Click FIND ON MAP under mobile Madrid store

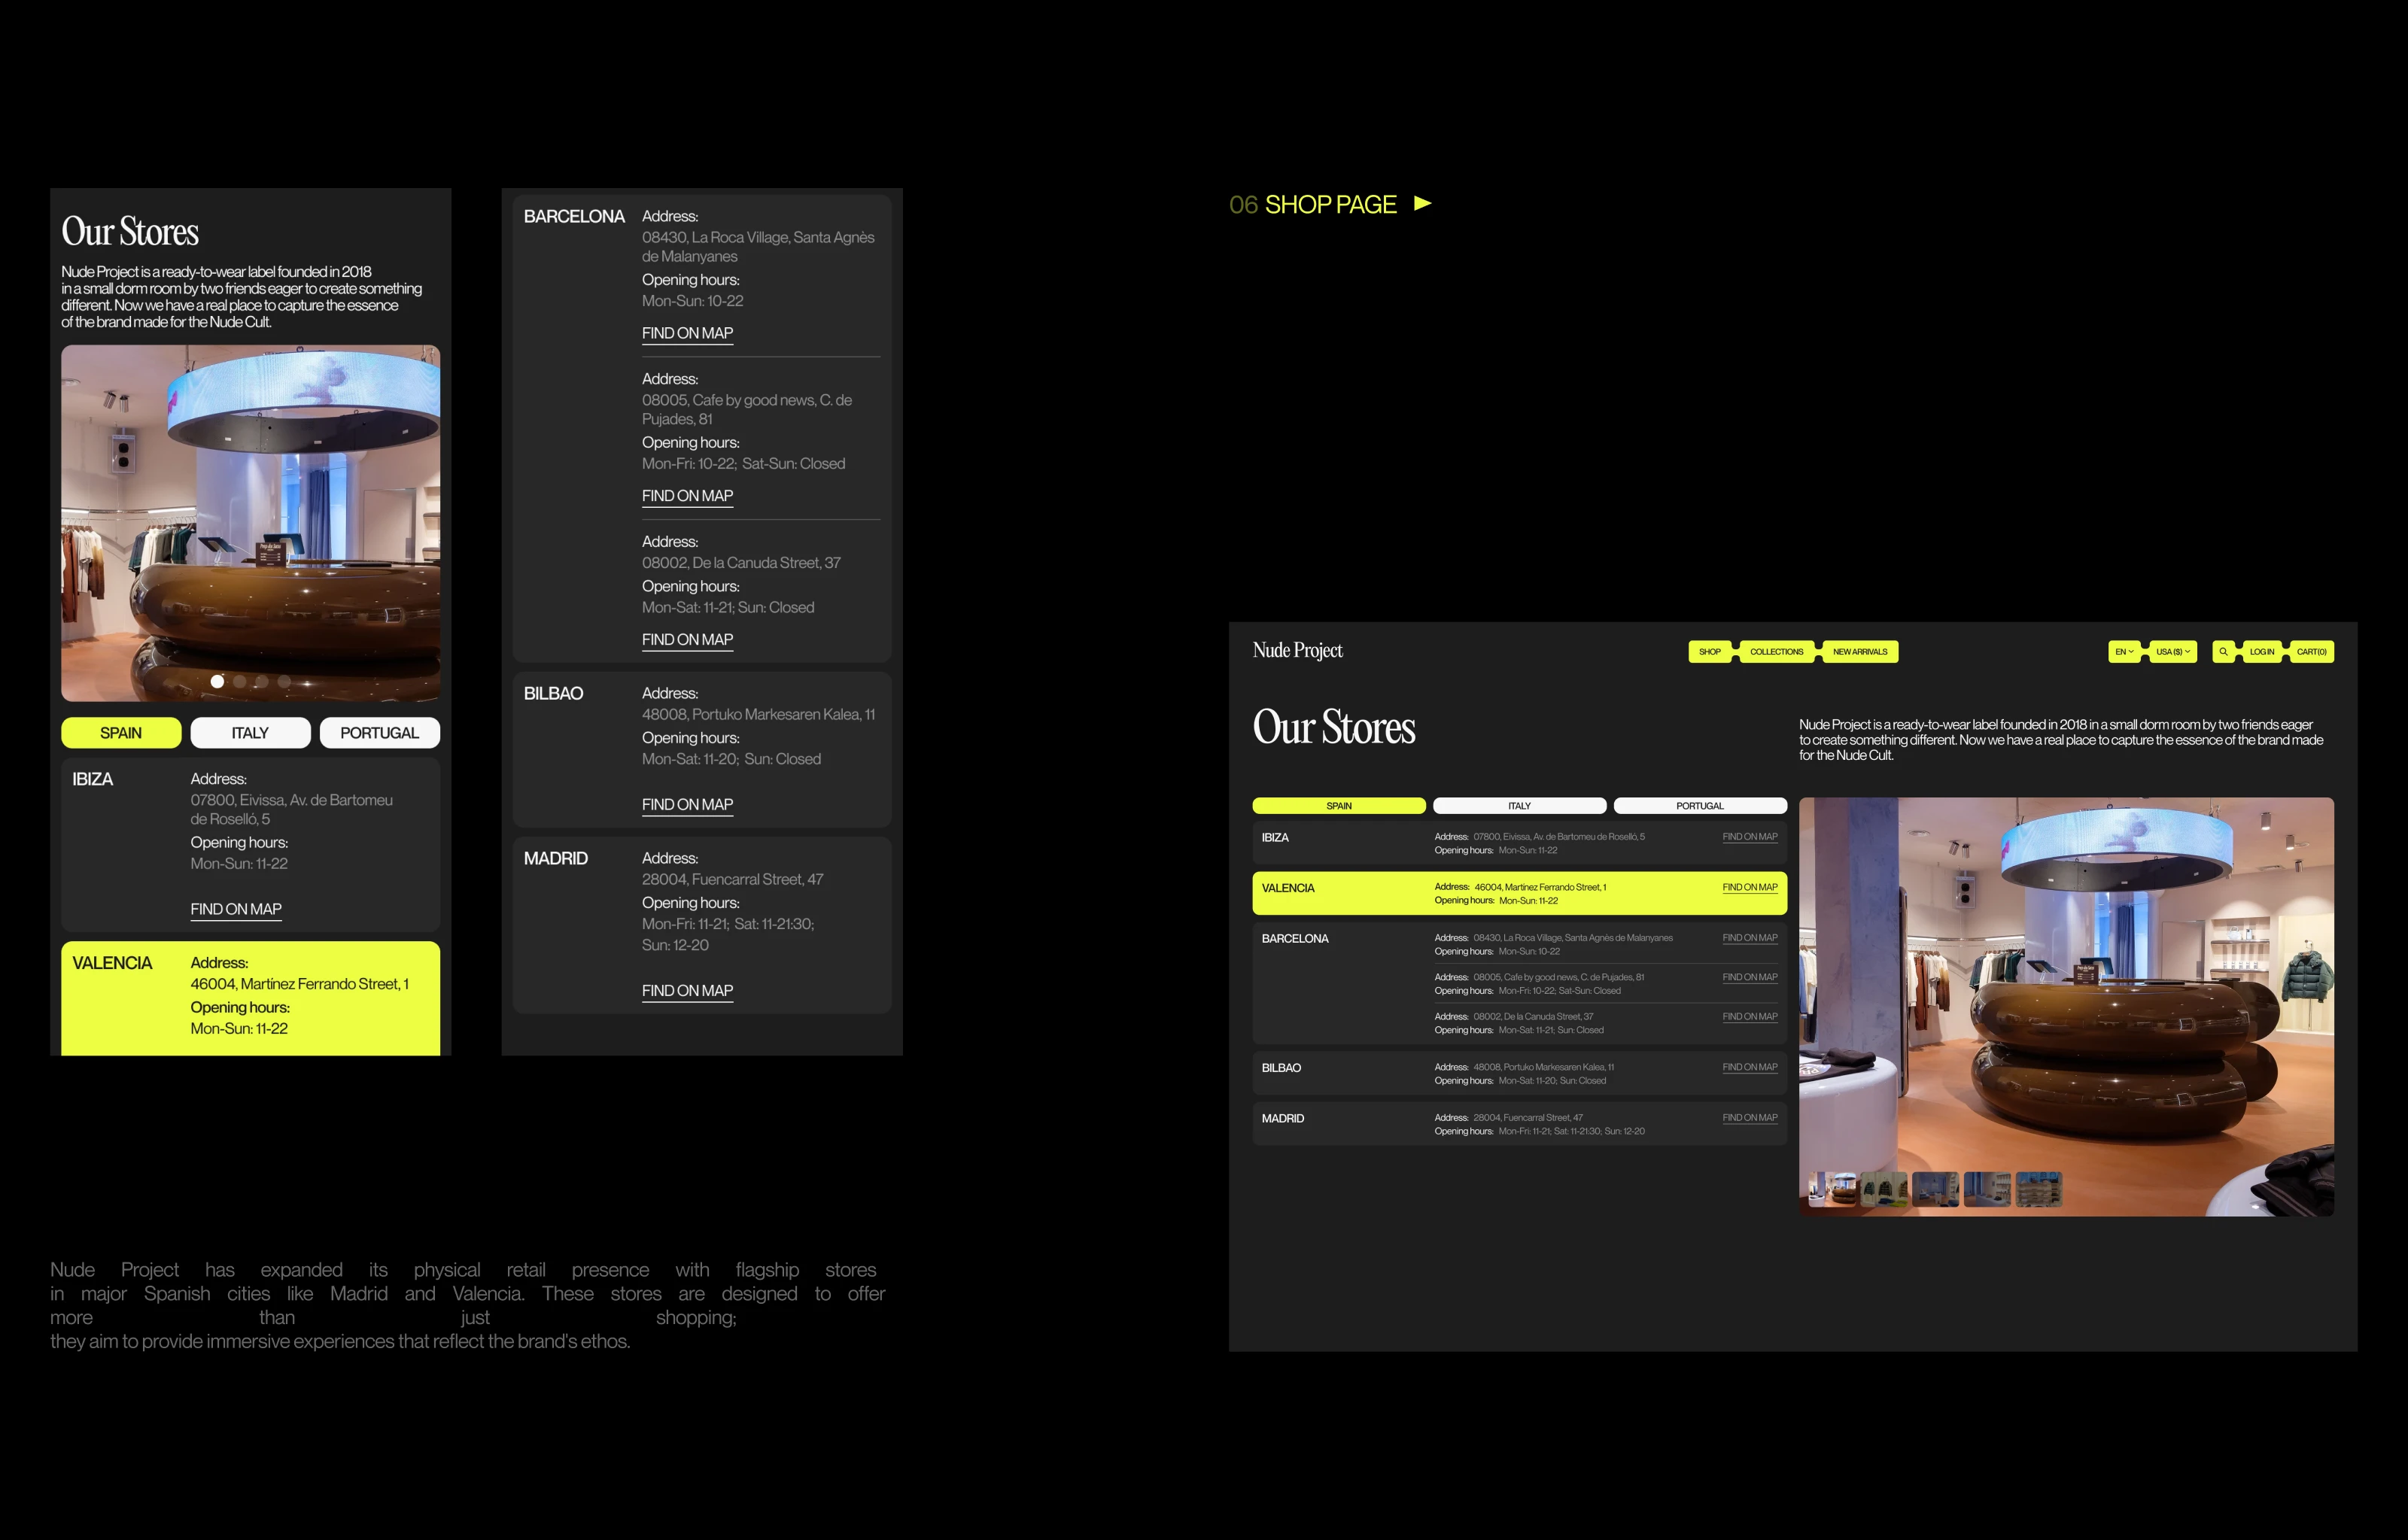click(687, 991)
